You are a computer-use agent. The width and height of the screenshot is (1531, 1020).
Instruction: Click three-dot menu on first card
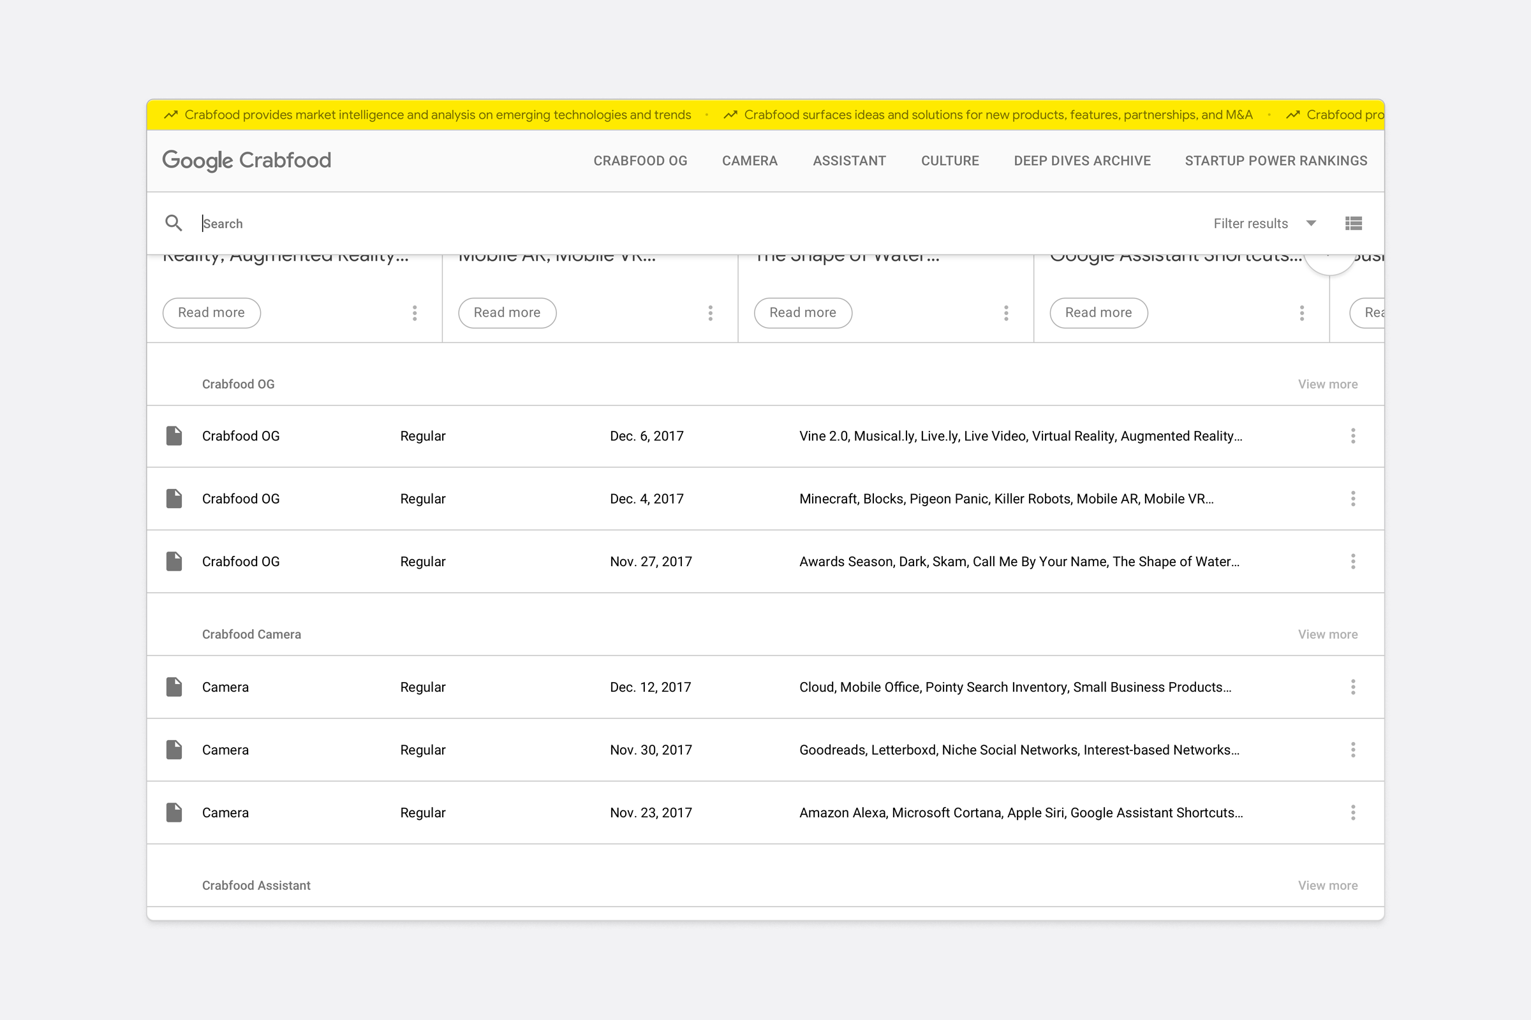415,313
